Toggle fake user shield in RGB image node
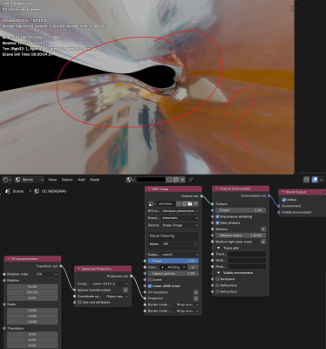Viewport: 326px width, 349px height. (179, 203)
